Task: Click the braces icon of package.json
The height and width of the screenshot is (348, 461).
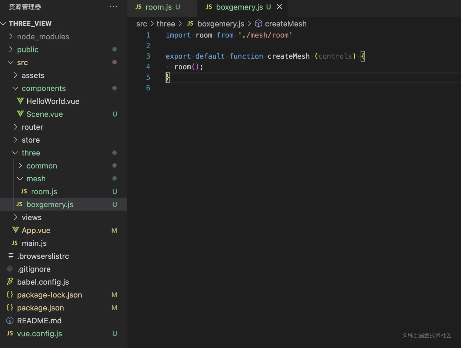Action: (10, 307)
